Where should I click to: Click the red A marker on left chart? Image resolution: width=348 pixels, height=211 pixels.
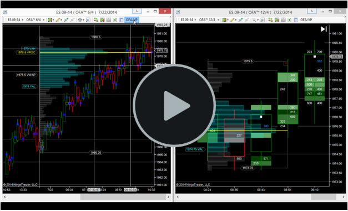coord(150,39)
